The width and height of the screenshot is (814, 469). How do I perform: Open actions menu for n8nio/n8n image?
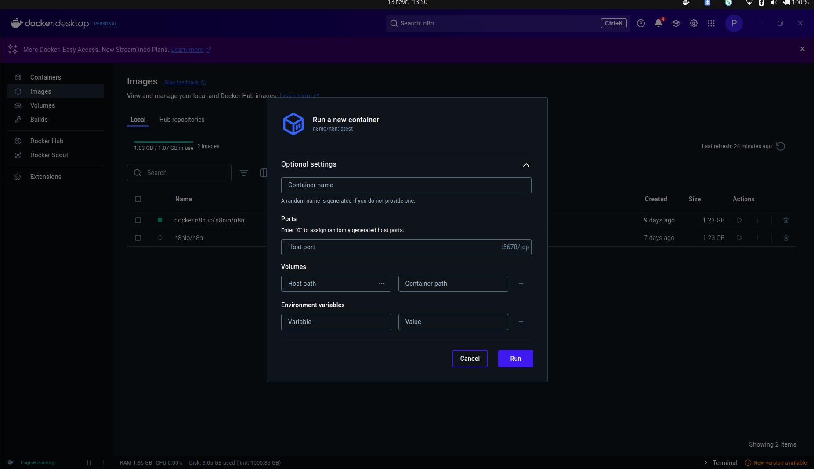pos(757,238)
